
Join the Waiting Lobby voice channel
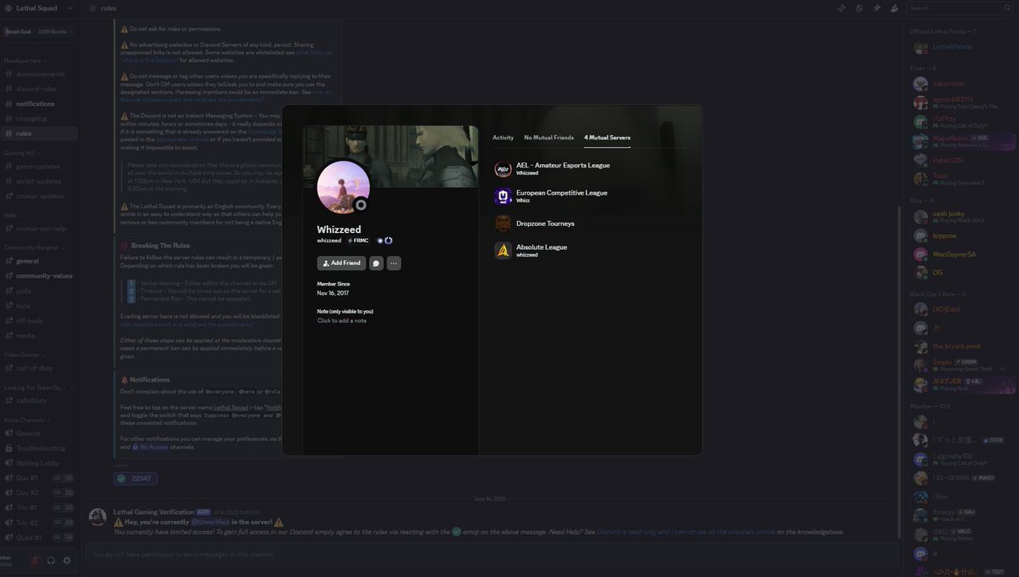click(40, 463)
